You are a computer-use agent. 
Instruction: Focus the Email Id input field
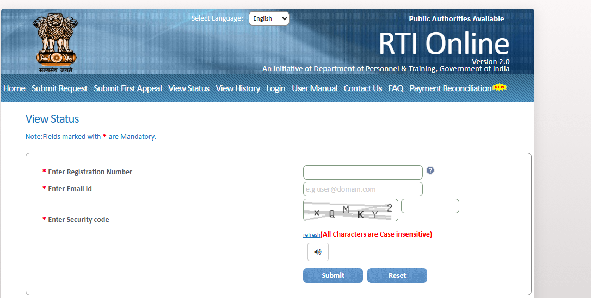362,189
